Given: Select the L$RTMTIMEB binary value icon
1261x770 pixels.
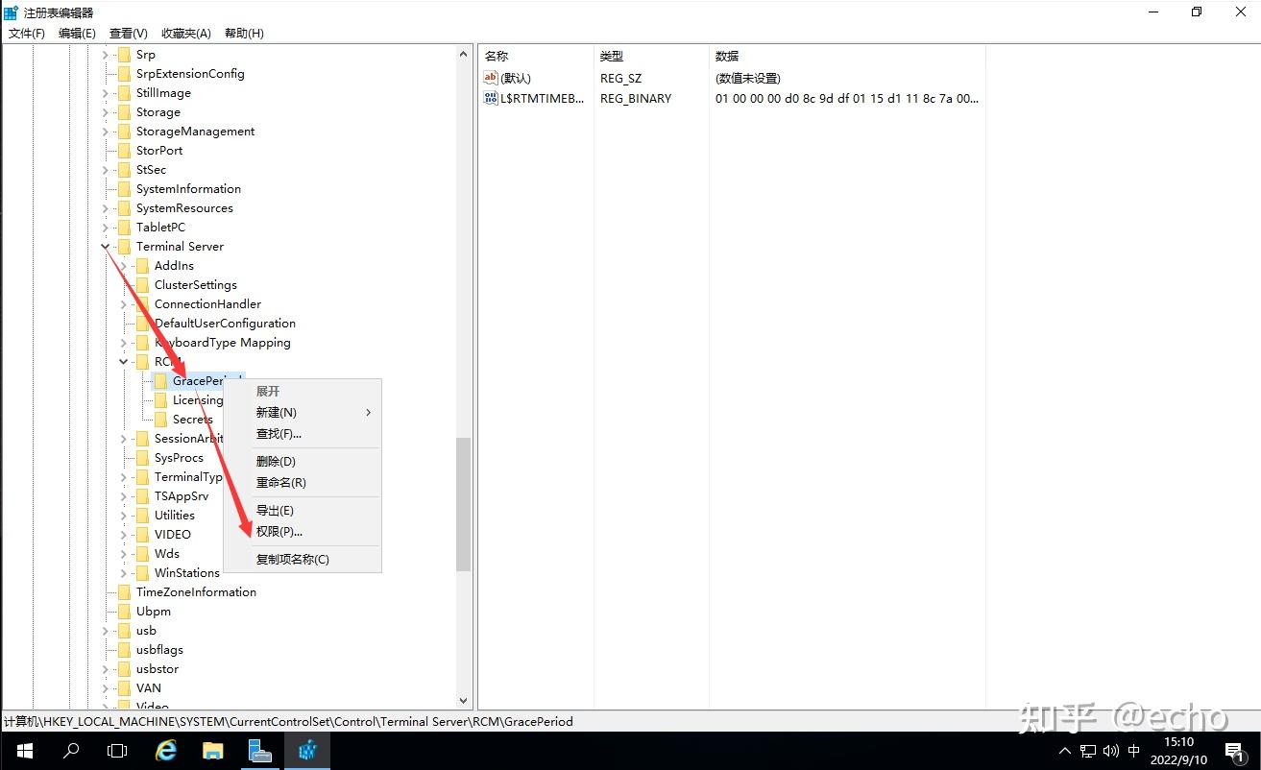Looking at the screenshot, I should tap(491, 98).
